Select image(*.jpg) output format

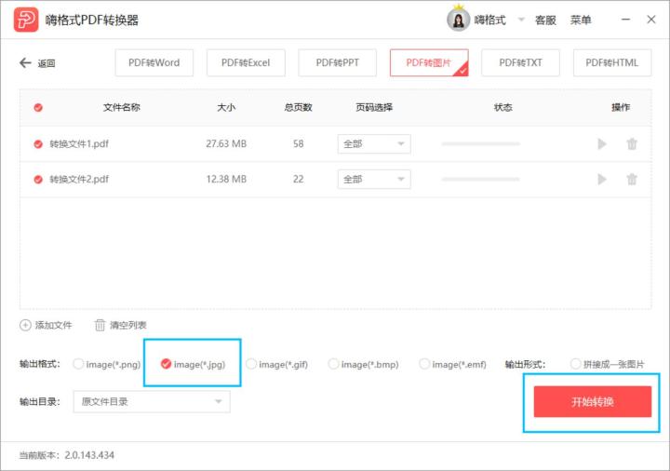(166, 364)
